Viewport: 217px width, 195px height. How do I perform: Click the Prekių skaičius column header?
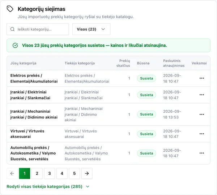point(123,63)
